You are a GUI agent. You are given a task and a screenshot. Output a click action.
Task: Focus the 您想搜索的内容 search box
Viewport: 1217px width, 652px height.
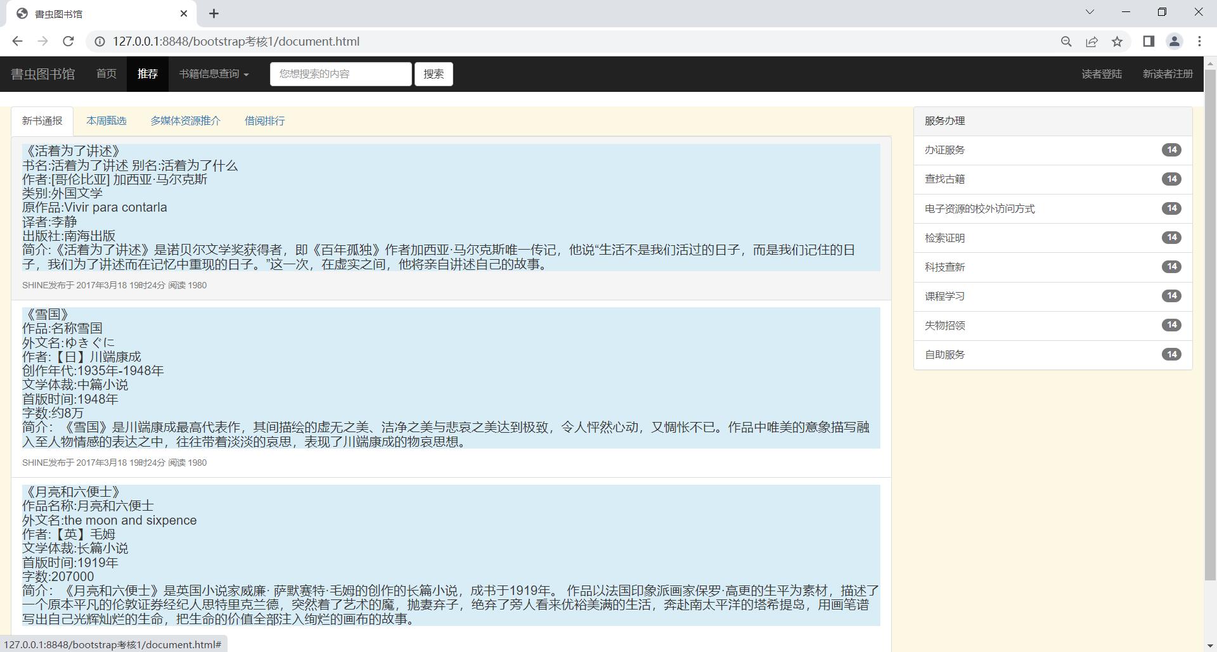[x=340, y=74]
